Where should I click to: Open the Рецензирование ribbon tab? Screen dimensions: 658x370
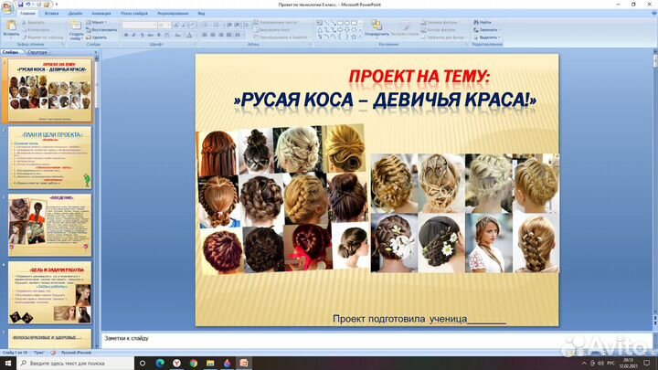pyautogui.click(x=173, y=14)
